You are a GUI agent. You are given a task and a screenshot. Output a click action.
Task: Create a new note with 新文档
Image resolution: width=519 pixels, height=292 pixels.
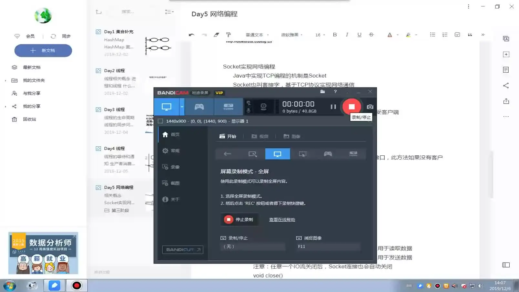(43, 50)
